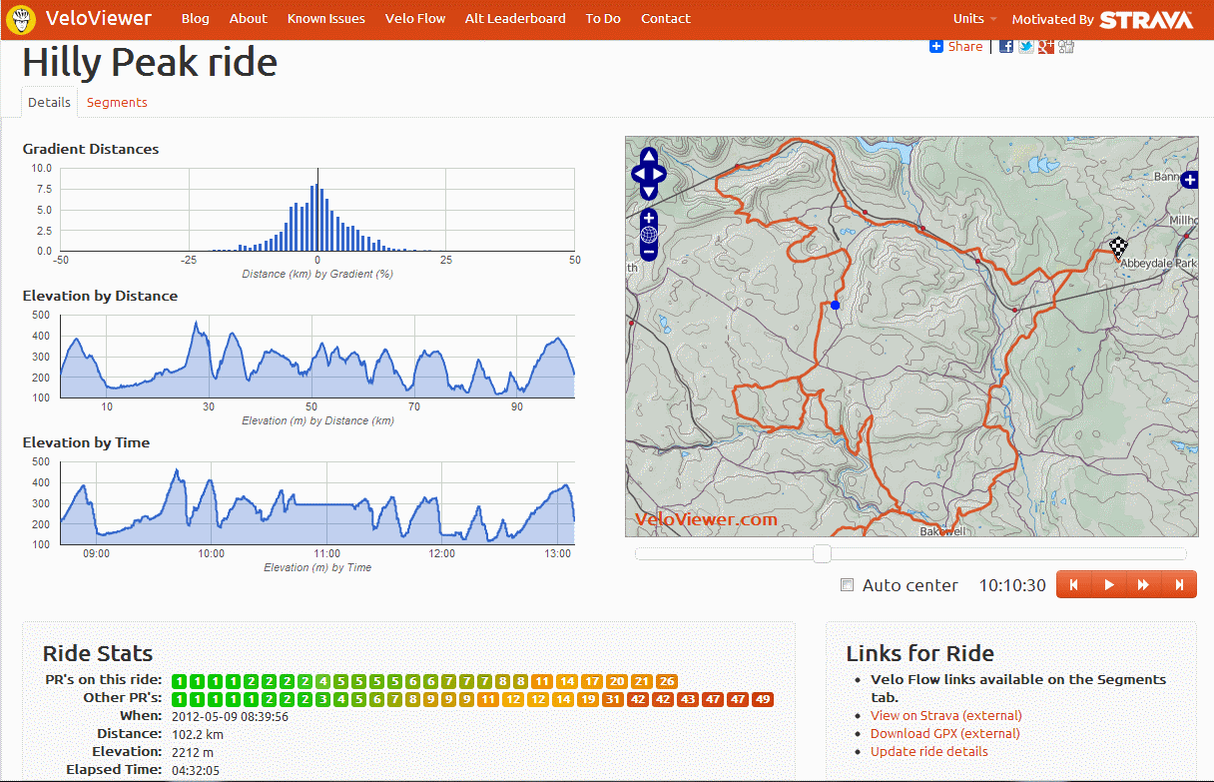Viewport: 1214px width, 782px height.
Task: Open the Velo Flow menu item
Action: 415,19
